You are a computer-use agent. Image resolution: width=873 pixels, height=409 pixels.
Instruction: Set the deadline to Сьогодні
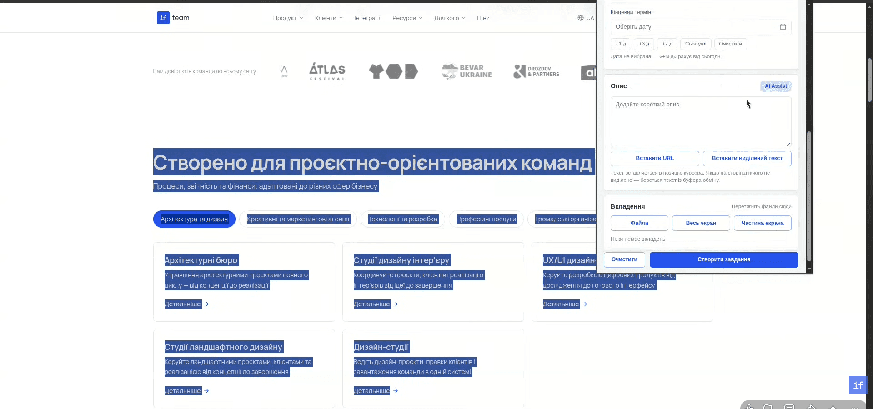click(696, 44)
